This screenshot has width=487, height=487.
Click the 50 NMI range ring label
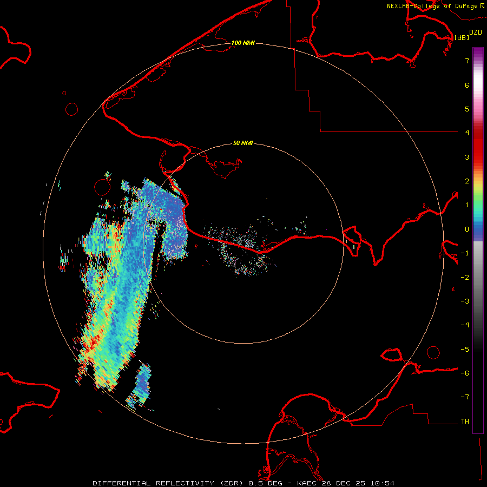point(243,143)
